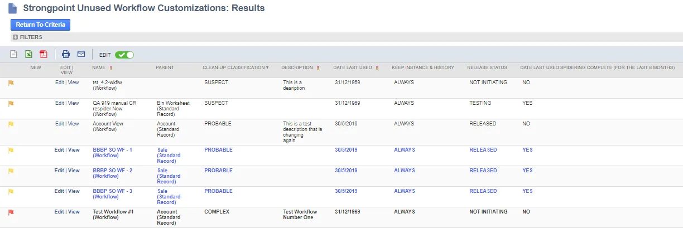Click red flag on Test Workflow #1 row
The height and width of the screenshot is (228, 683).
click(11, 212)
